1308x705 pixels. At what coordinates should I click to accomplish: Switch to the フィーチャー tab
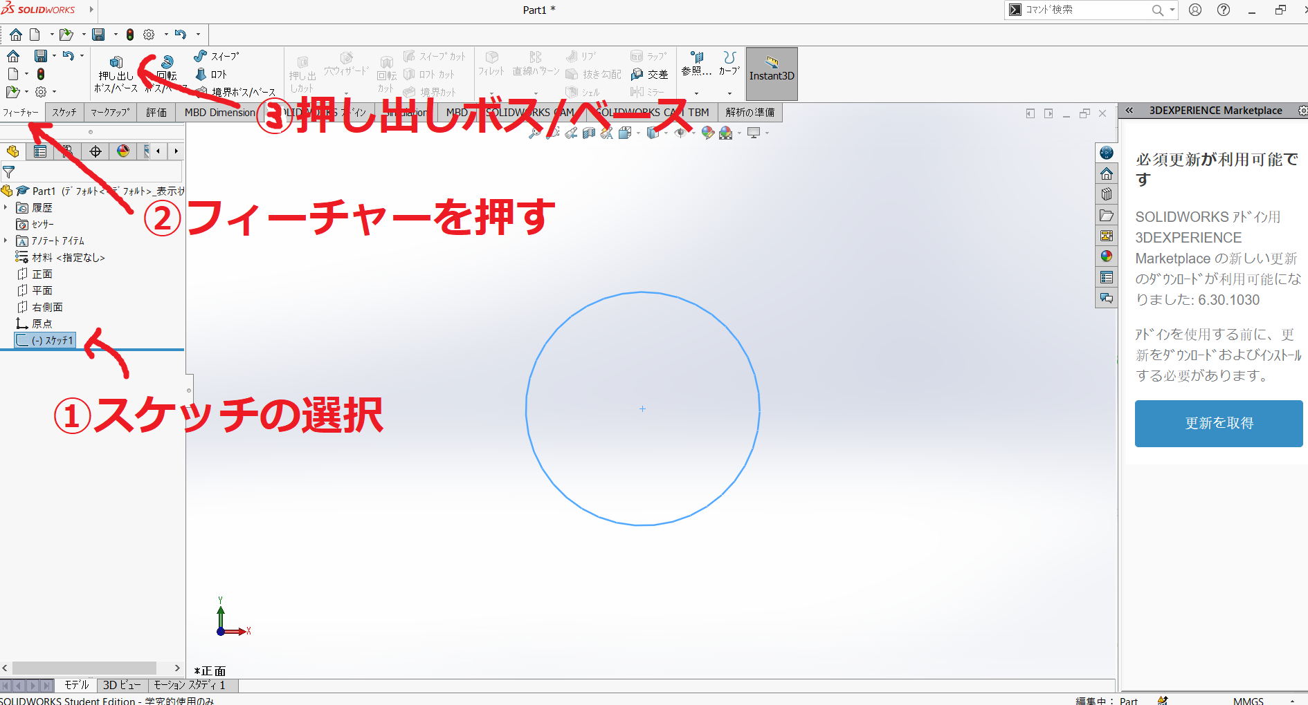tap(21, 112)
